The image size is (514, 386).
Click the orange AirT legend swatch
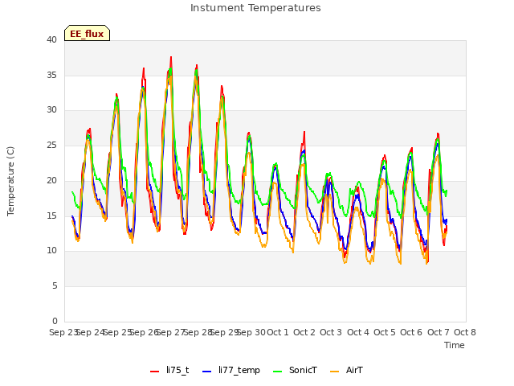[334, 372]
